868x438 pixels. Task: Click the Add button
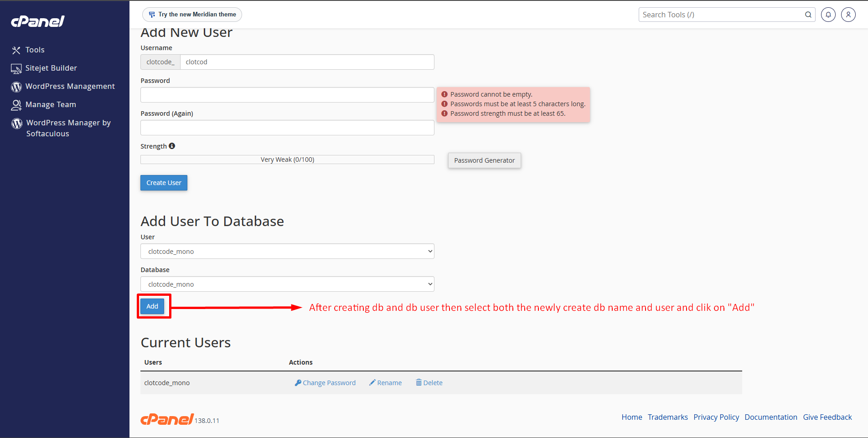152,306
